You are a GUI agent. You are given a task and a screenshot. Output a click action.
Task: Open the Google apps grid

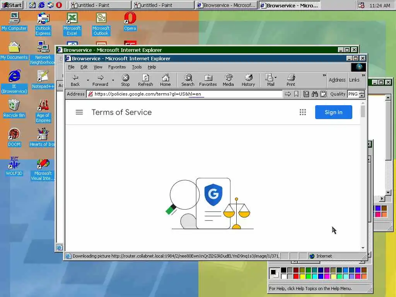pyautogui.click(x=302, y=112)
